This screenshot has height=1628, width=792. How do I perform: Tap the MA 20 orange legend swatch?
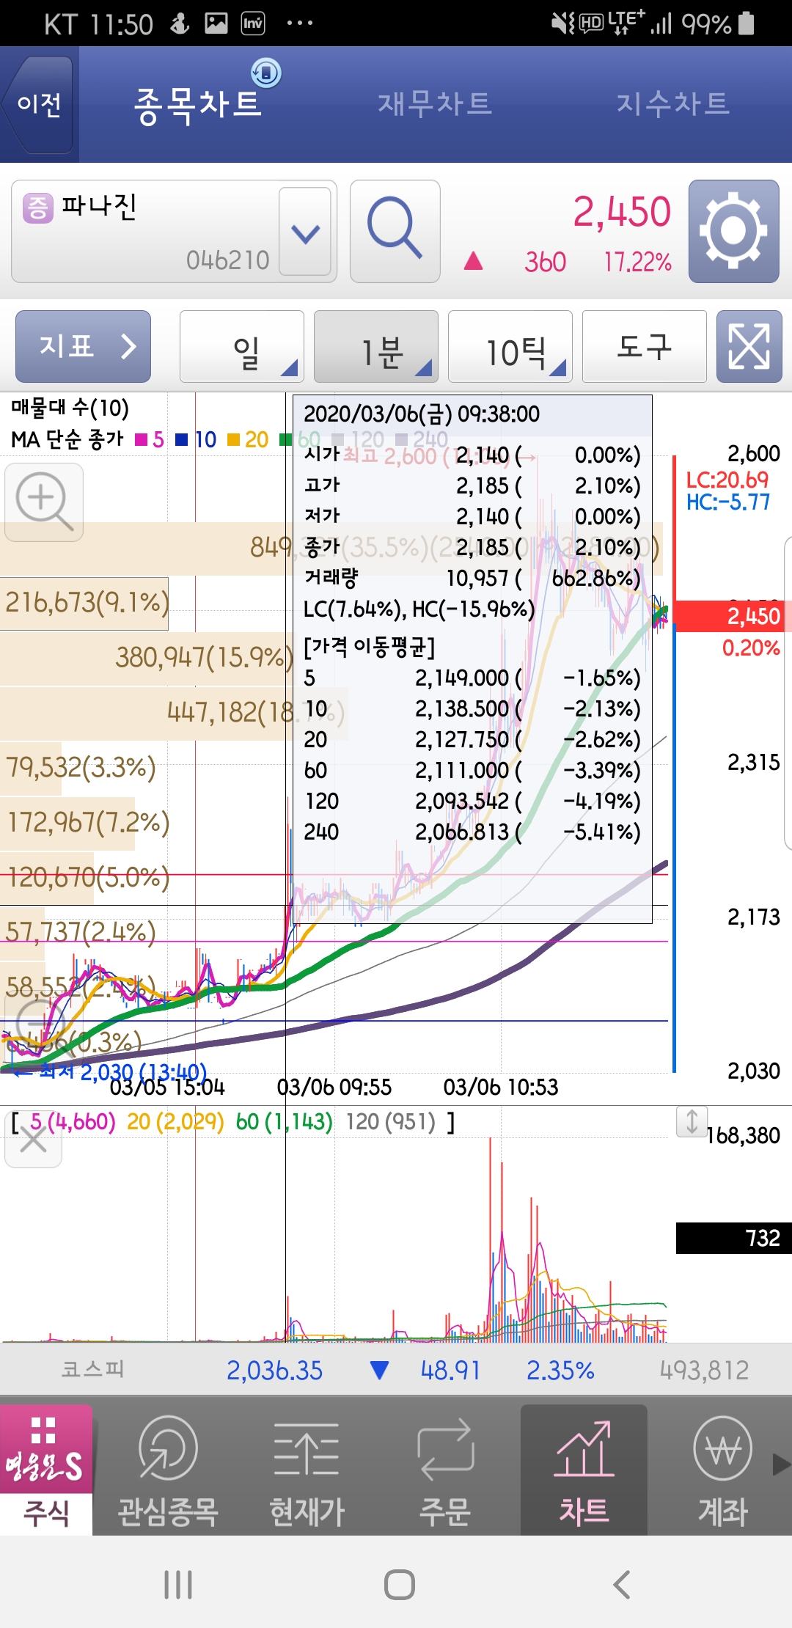[x=234, y=440]
